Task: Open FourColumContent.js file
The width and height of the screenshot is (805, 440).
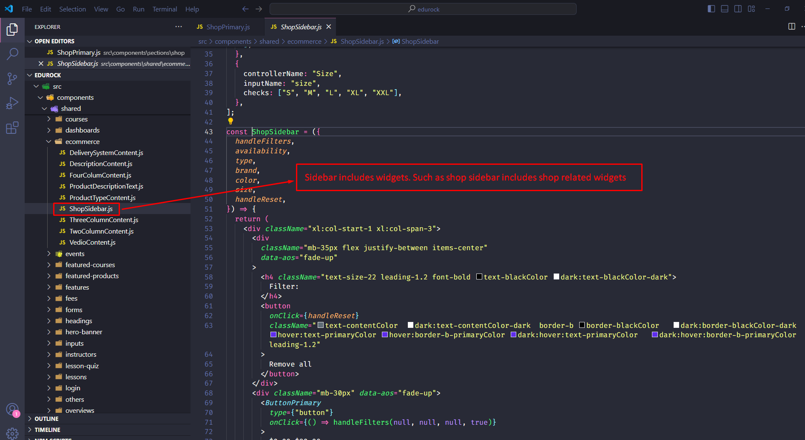Action: click(x=100, y=175)
